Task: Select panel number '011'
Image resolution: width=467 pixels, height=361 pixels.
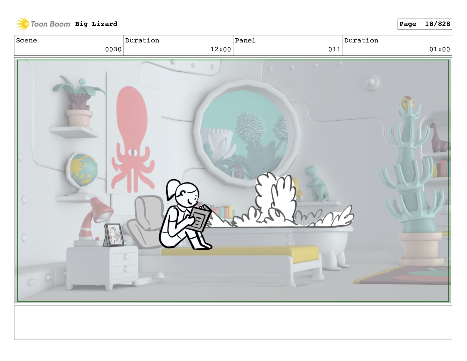Action: click(x=335, y=49)
